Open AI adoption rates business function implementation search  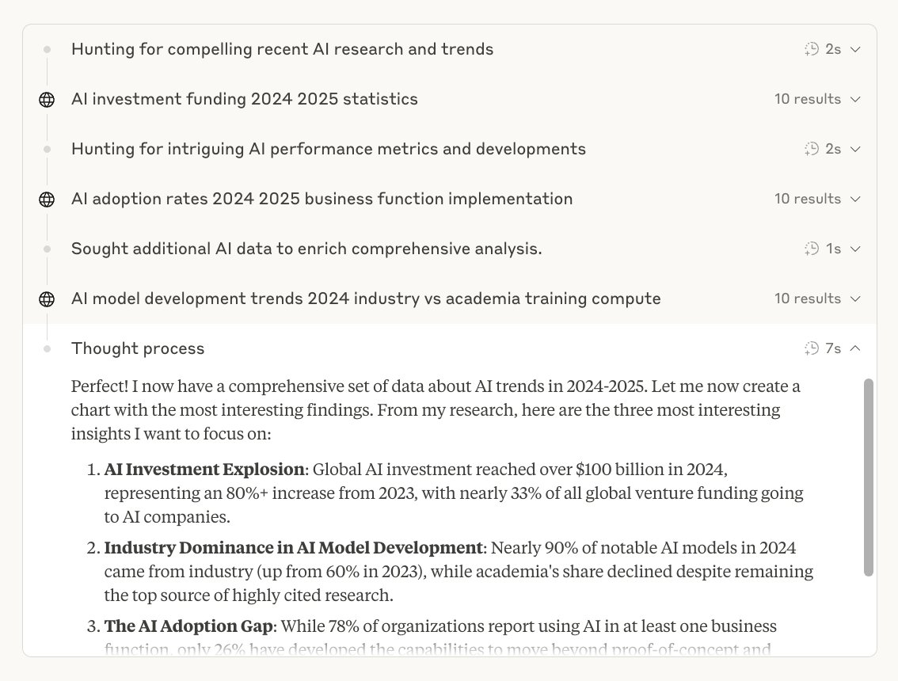pyautogui.click(x=322, y=199)
